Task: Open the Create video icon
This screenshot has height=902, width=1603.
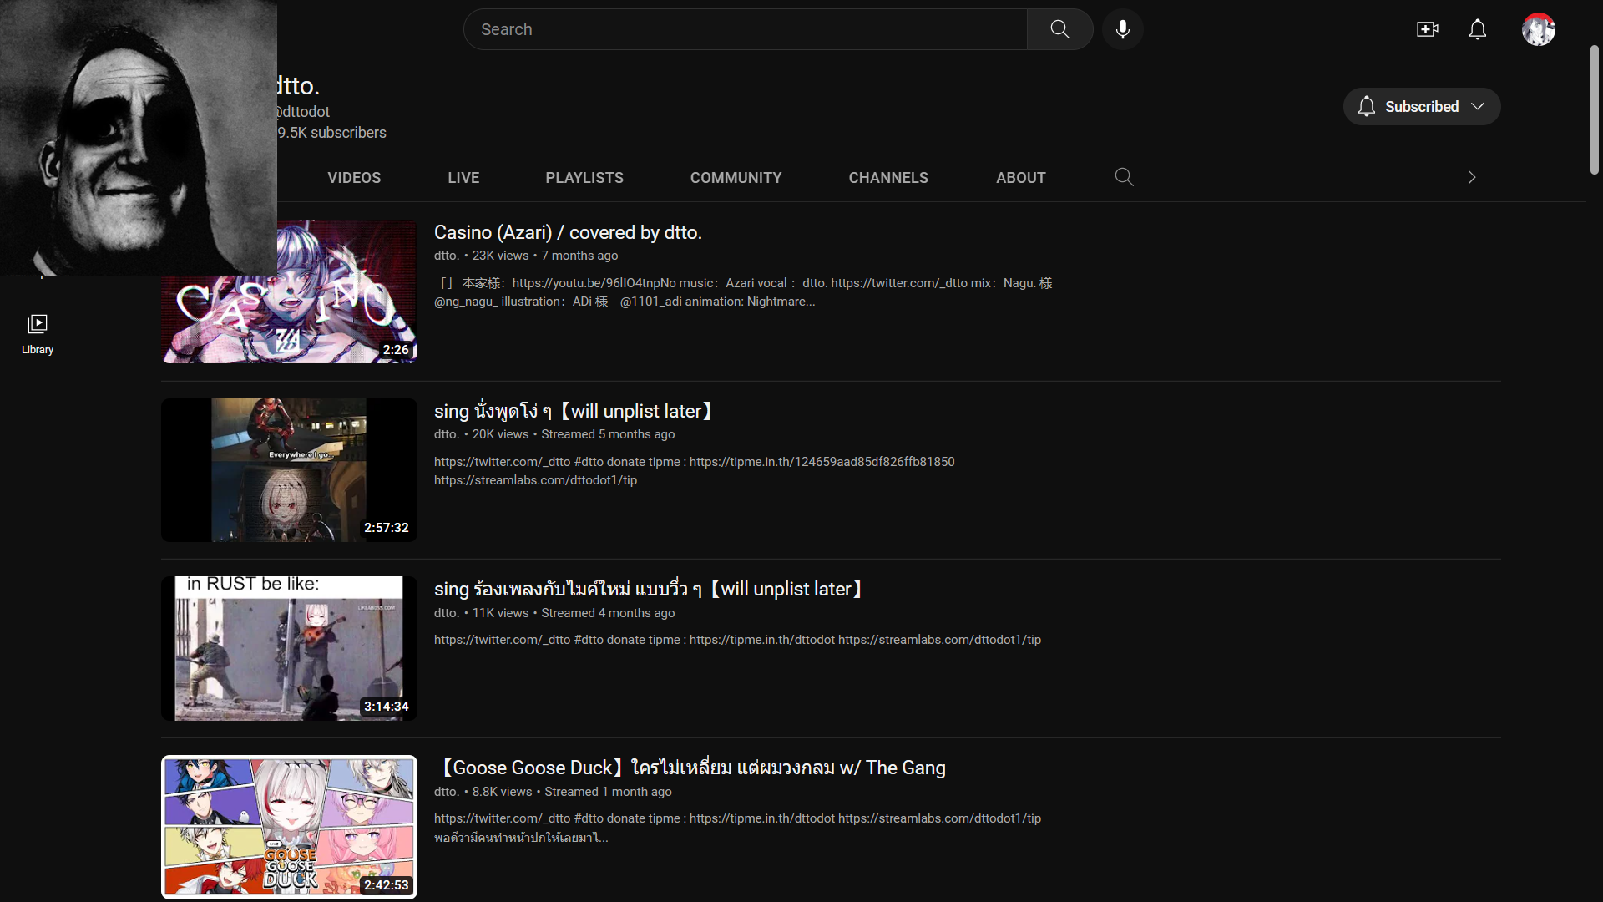Action: (x=1427, y=29)
